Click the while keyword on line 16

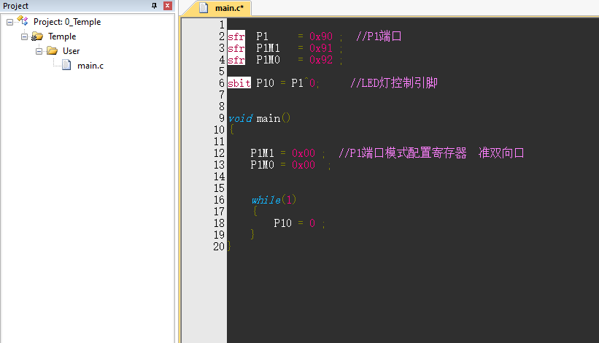(266, 200)
